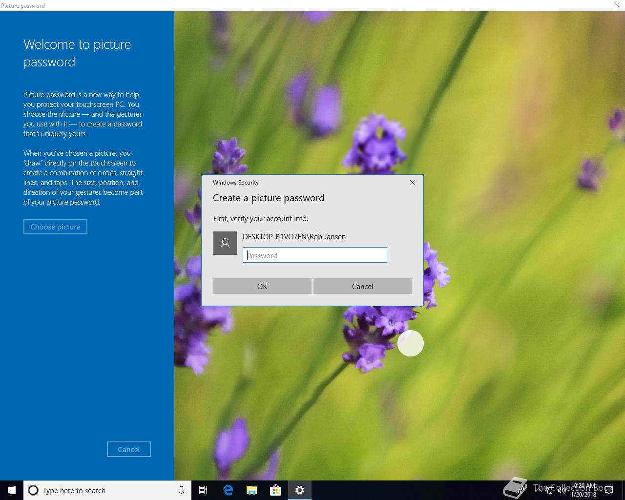Close the Windows Security dialog
The width and height of the screenshot is (625, 500).
(x=413, y=183)
